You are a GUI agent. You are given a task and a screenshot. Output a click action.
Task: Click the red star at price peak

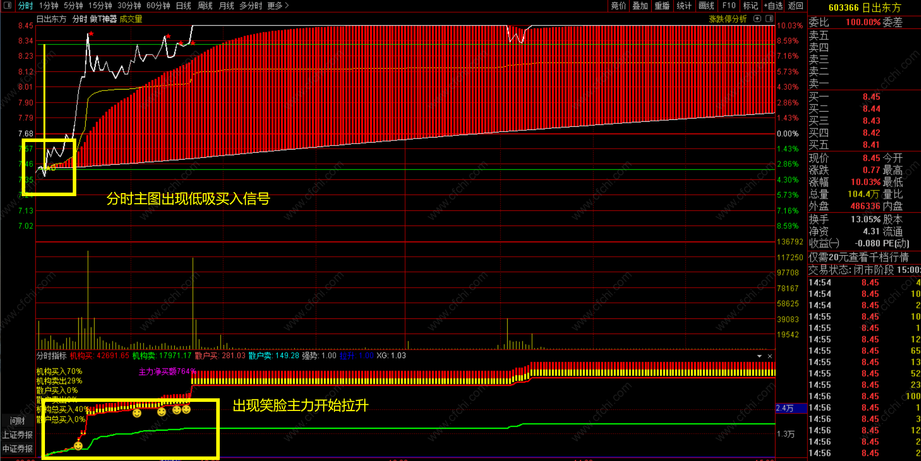pos(91,34)
